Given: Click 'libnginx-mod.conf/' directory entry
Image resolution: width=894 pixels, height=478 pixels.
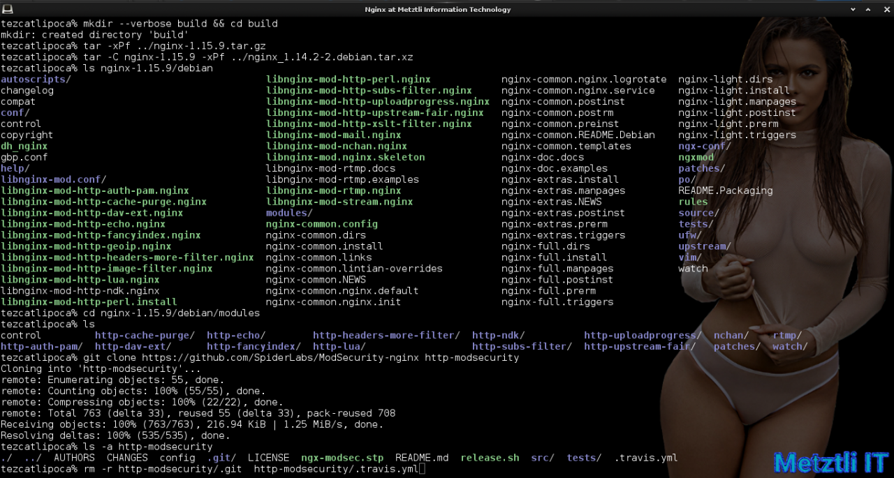Looking at the screenshot, I should tap(54, 179).
